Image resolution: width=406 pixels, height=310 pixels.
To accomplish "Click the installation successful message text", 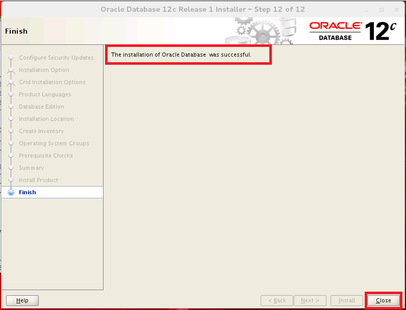I will (181, 55).
